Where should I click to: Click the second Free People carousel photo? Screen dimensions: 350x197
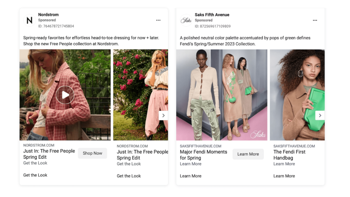point(140,95)
